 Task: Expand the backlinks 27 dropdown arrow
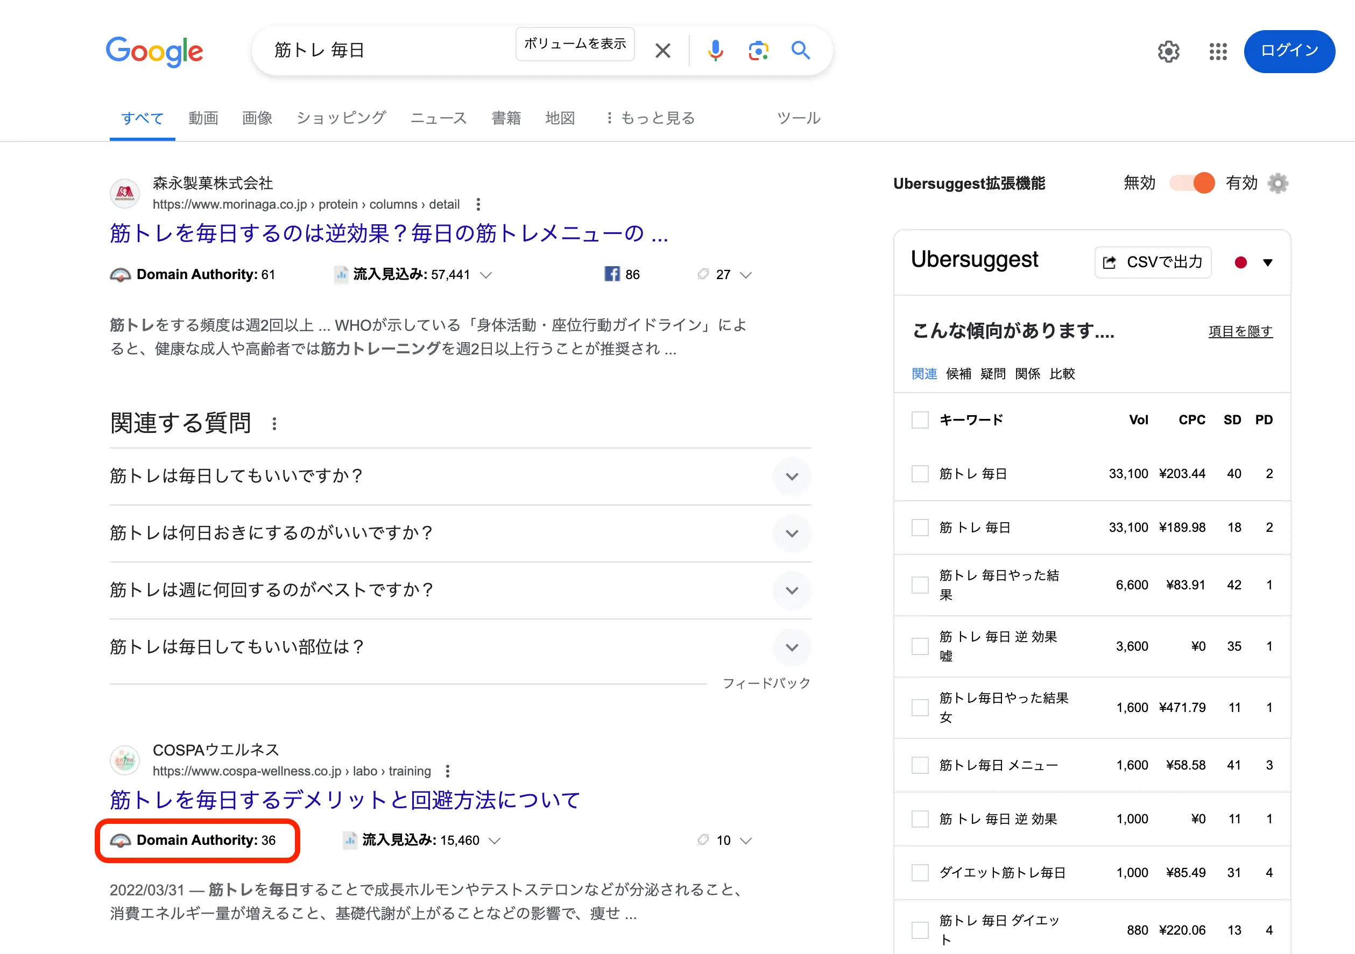(746, 275)
